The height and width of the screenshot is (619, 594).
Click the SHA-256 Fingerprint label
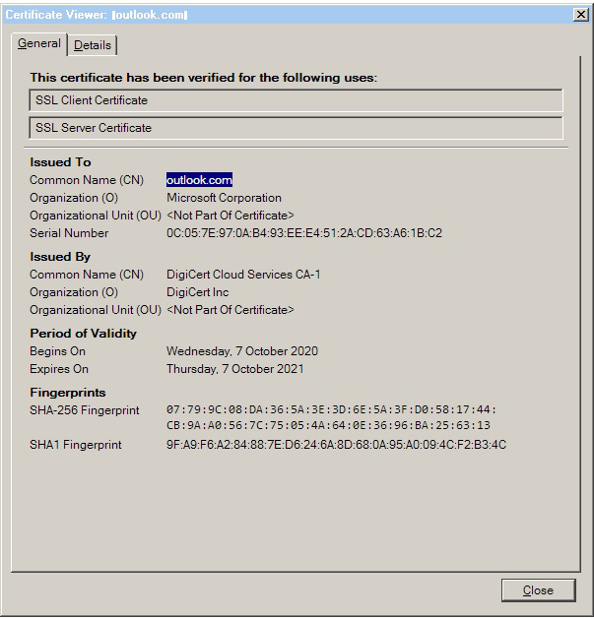[85, 410]
